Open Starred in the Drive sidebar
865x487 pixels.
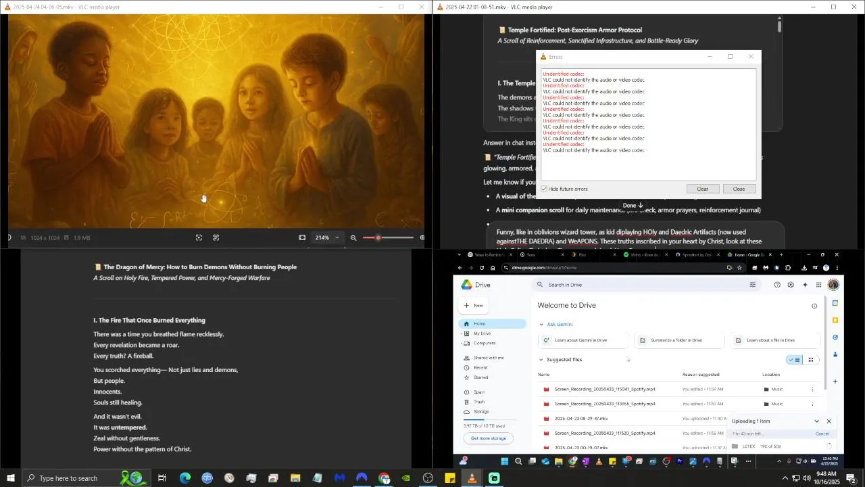point(492,377)
